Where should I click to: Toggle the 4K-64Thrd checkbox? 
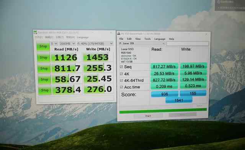coord(121,80)
